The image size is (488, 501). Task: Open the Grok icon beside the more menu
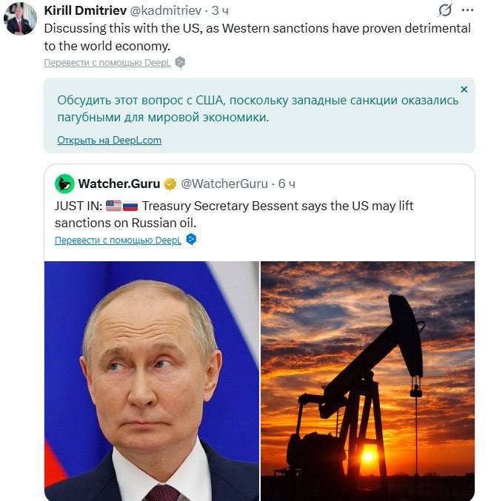coord(445,10)
